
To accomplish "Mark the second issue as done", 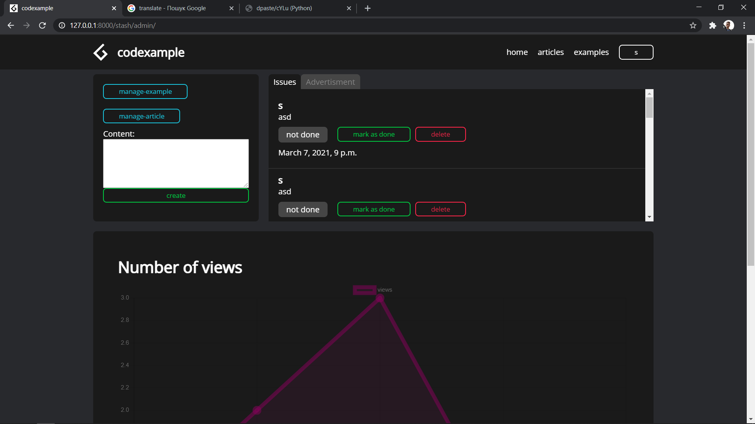I will pyautogui.click(x=374, y=209).
